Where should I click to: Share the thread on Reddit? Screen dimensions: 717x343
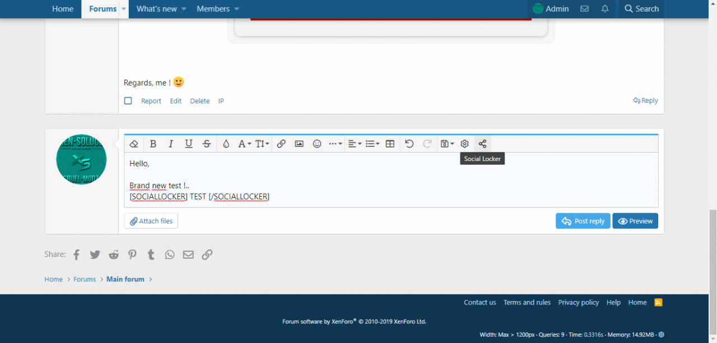pos(114,255)
